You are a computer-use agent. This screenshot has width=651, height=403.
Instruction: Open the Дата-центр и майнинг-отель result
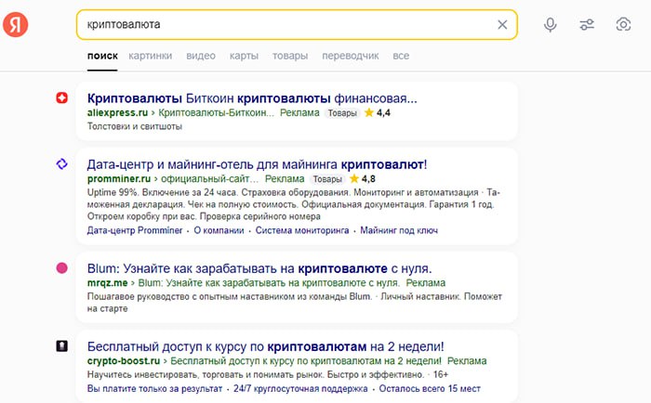point(257,164)
